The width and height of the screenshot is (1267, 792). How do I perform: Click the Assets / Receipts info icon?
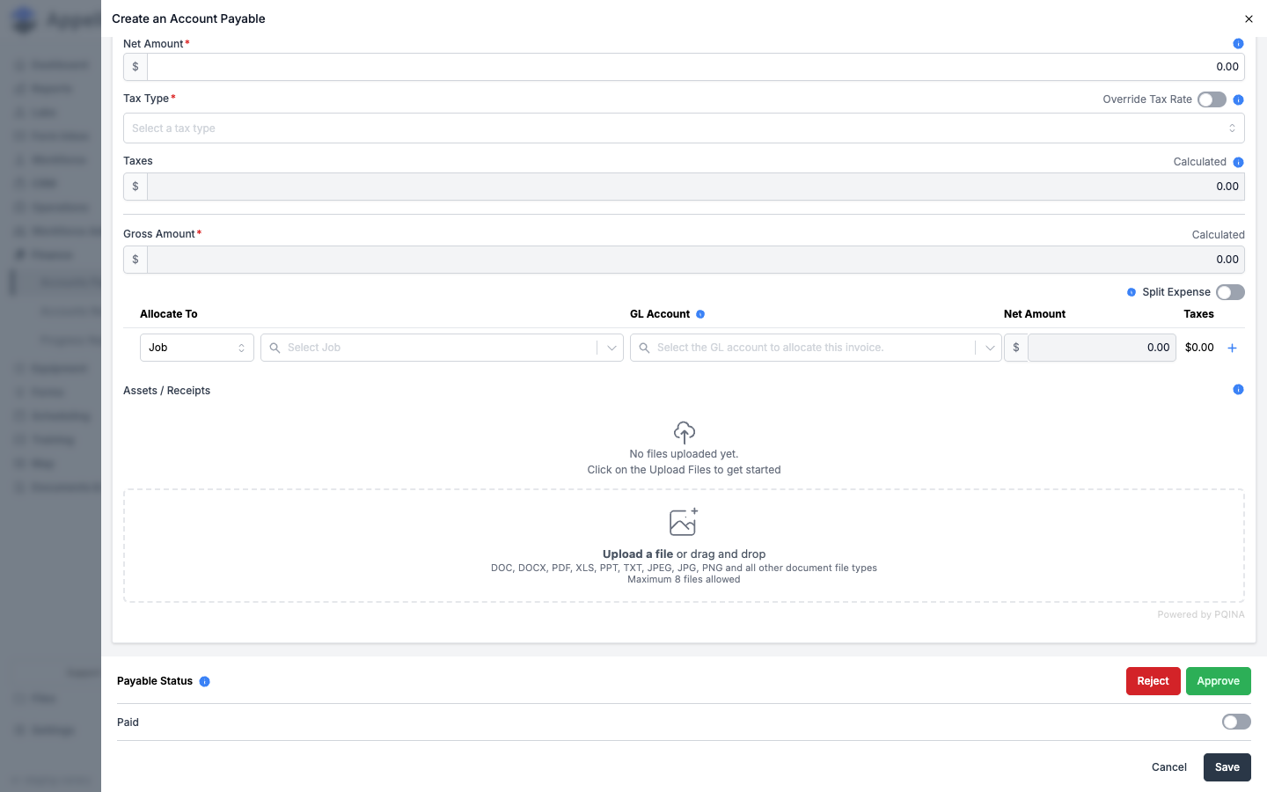[x=1238, y=390]
